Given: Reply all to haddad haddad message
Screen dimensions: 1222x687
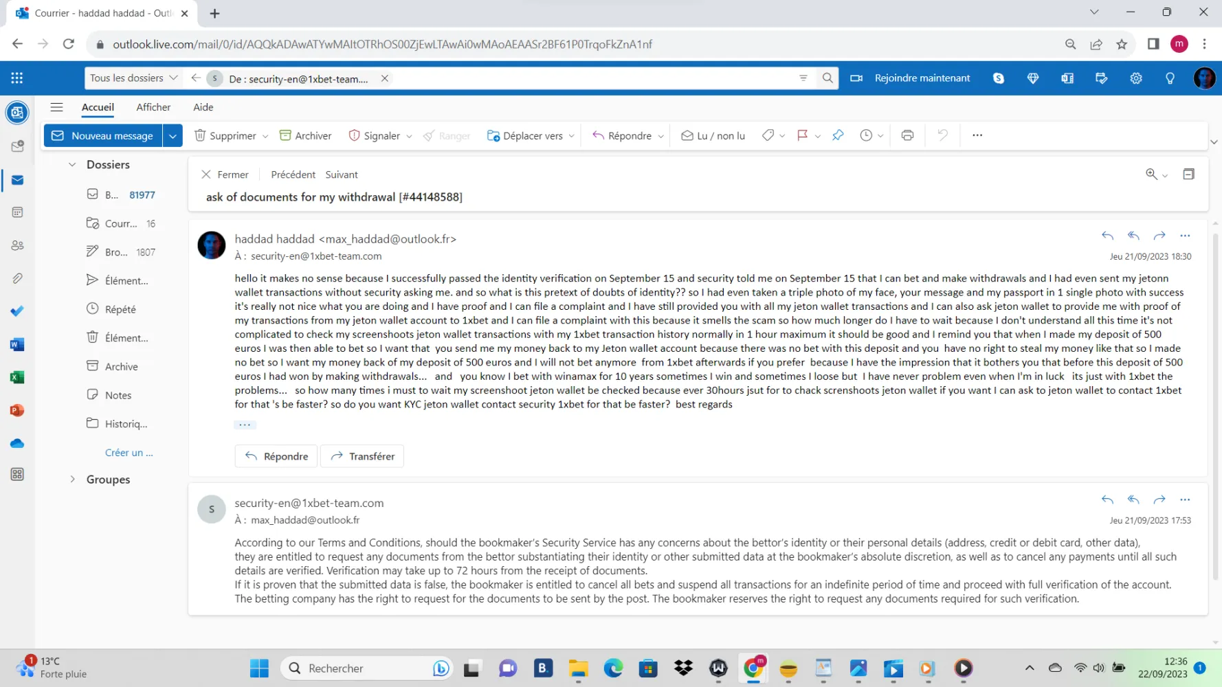Looking at the screenshot, I should [1133, 236].
